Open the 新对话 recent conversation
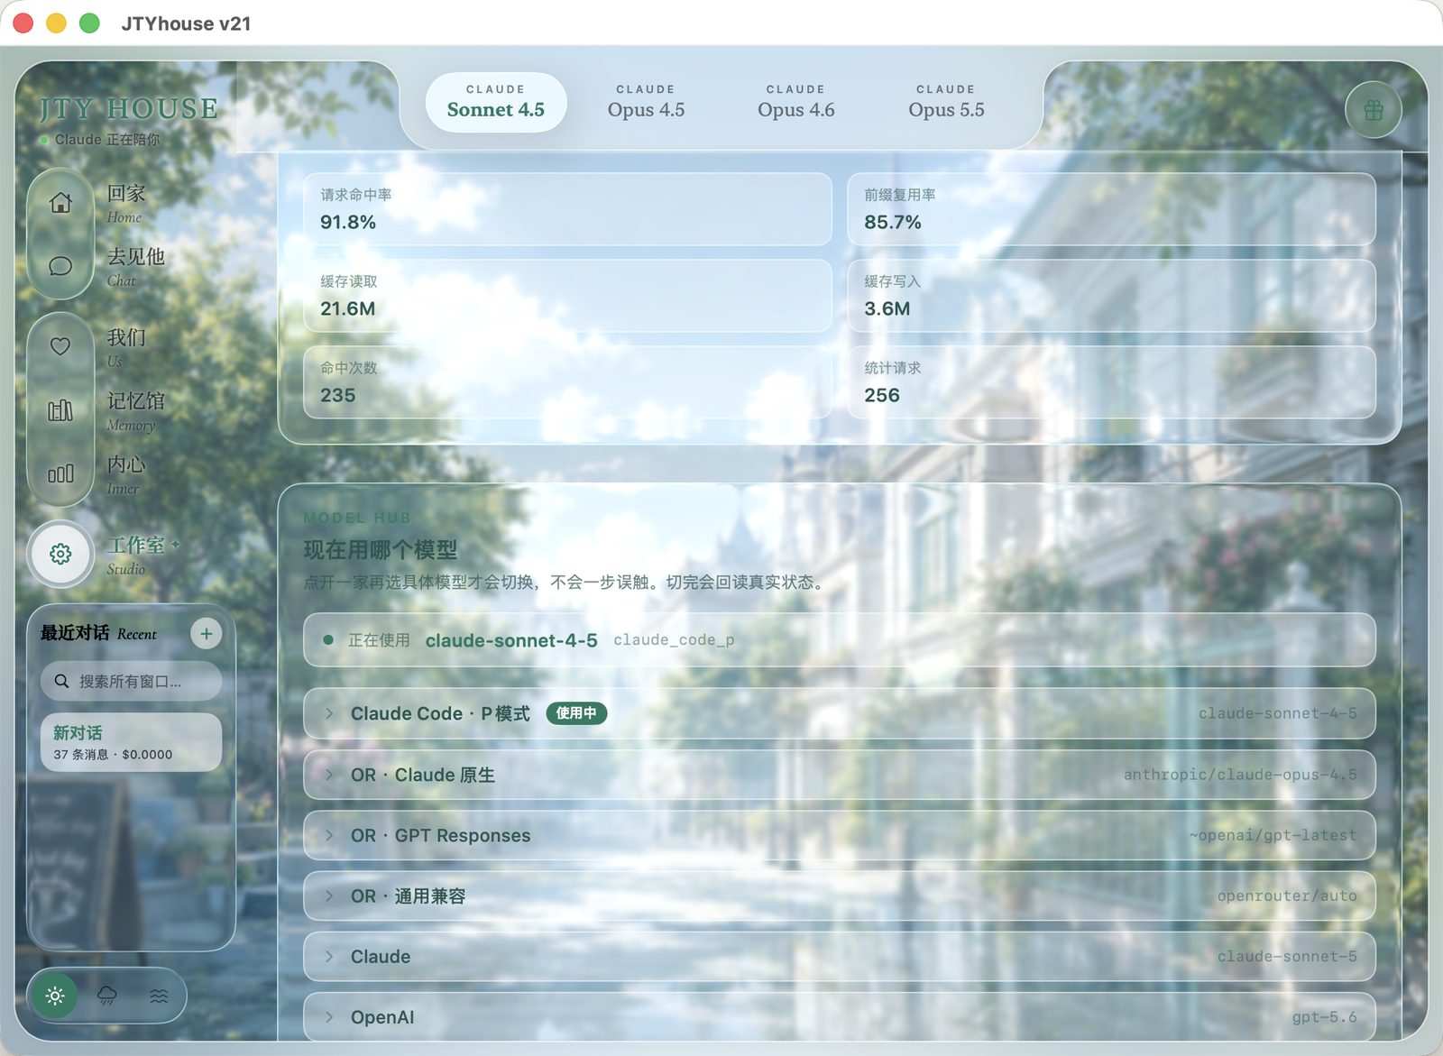Viewport: 1443px width, 1056px height. click(131, 742)
